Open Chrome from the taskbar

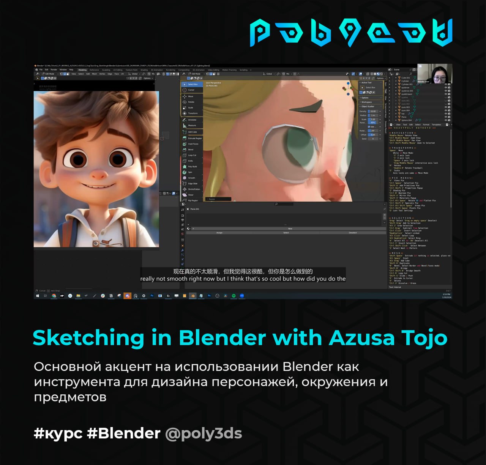point(54,296)
